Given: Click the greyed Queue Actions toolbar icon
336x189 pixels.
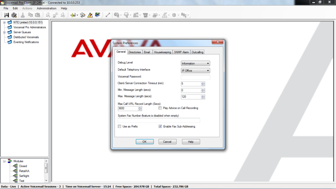Looking at the screenshot, I should [184, 15].
